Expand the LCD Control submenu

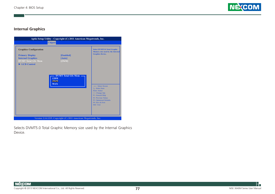(x=27, y=64)
